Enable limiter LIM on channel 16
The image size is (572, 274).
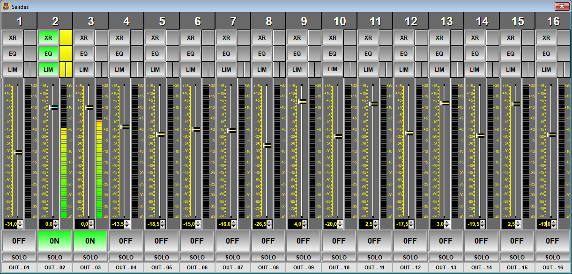(x=546, y=70)
